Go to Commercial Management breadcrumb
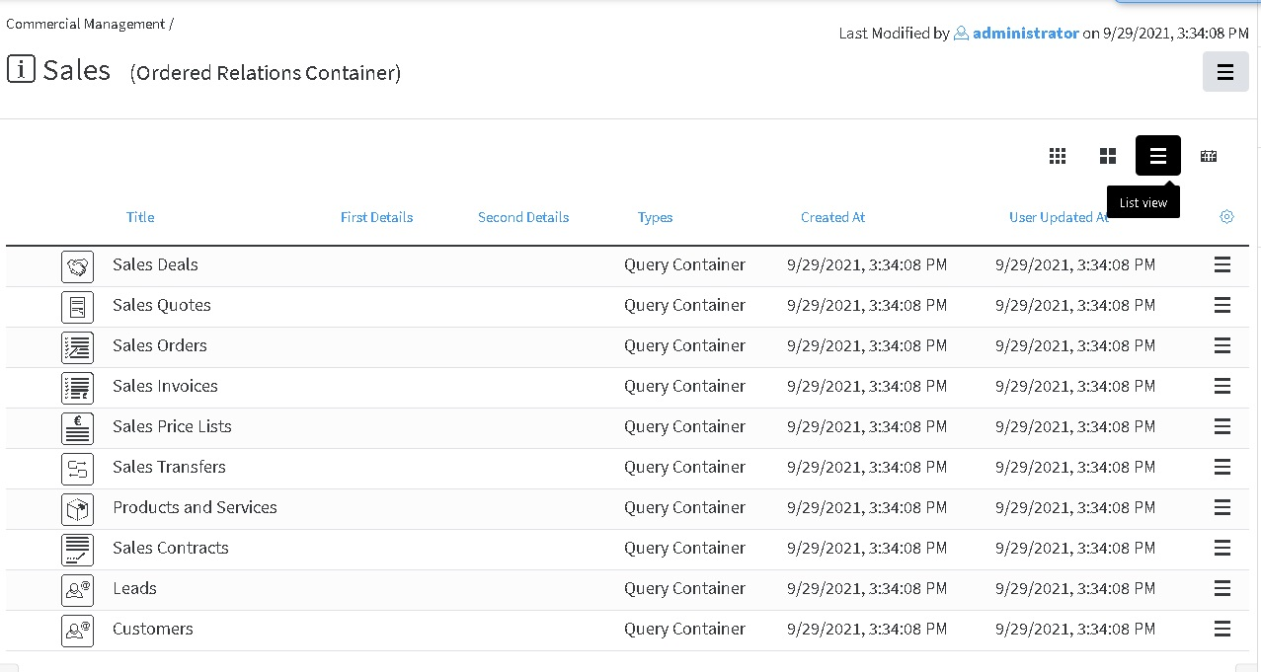The width and height of the screenshot is (1261, 672). click(85, 24)
